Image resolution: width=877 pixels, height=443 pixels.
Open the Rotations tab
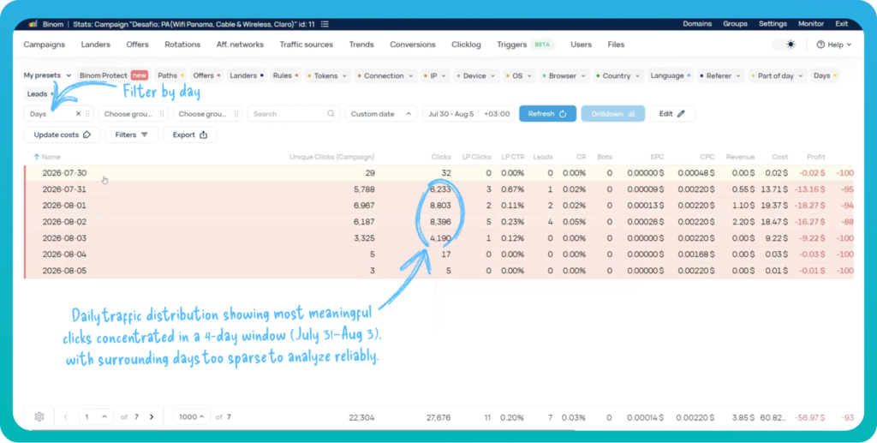click(182, 45)
